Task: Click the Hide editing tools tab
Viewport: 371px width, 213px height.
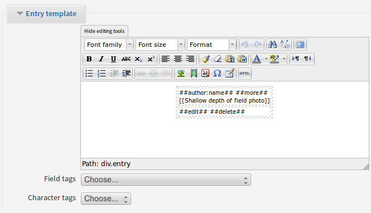Action: click(104, 31)
